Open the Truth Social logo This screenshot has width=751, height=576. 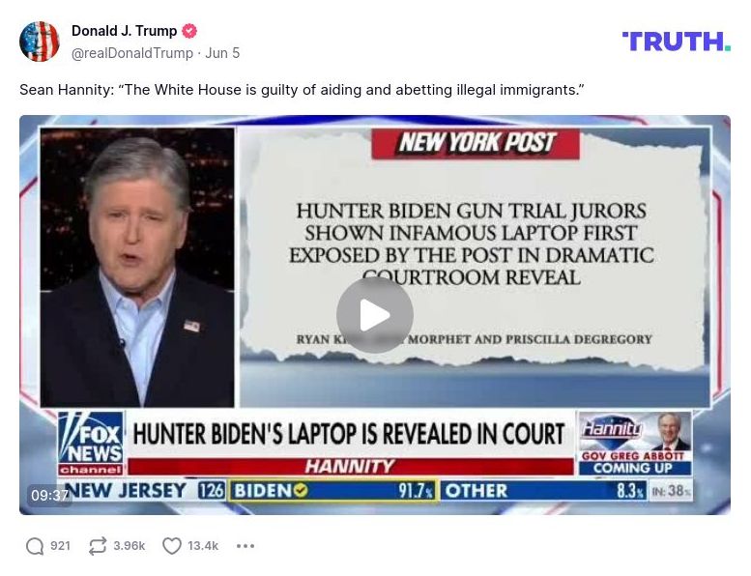677,42
